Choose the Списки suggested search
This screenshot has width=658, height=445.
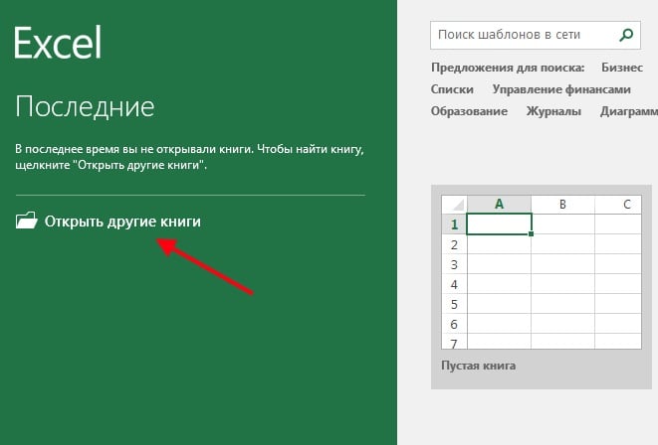pyautogui.click(x=452, y=89)
